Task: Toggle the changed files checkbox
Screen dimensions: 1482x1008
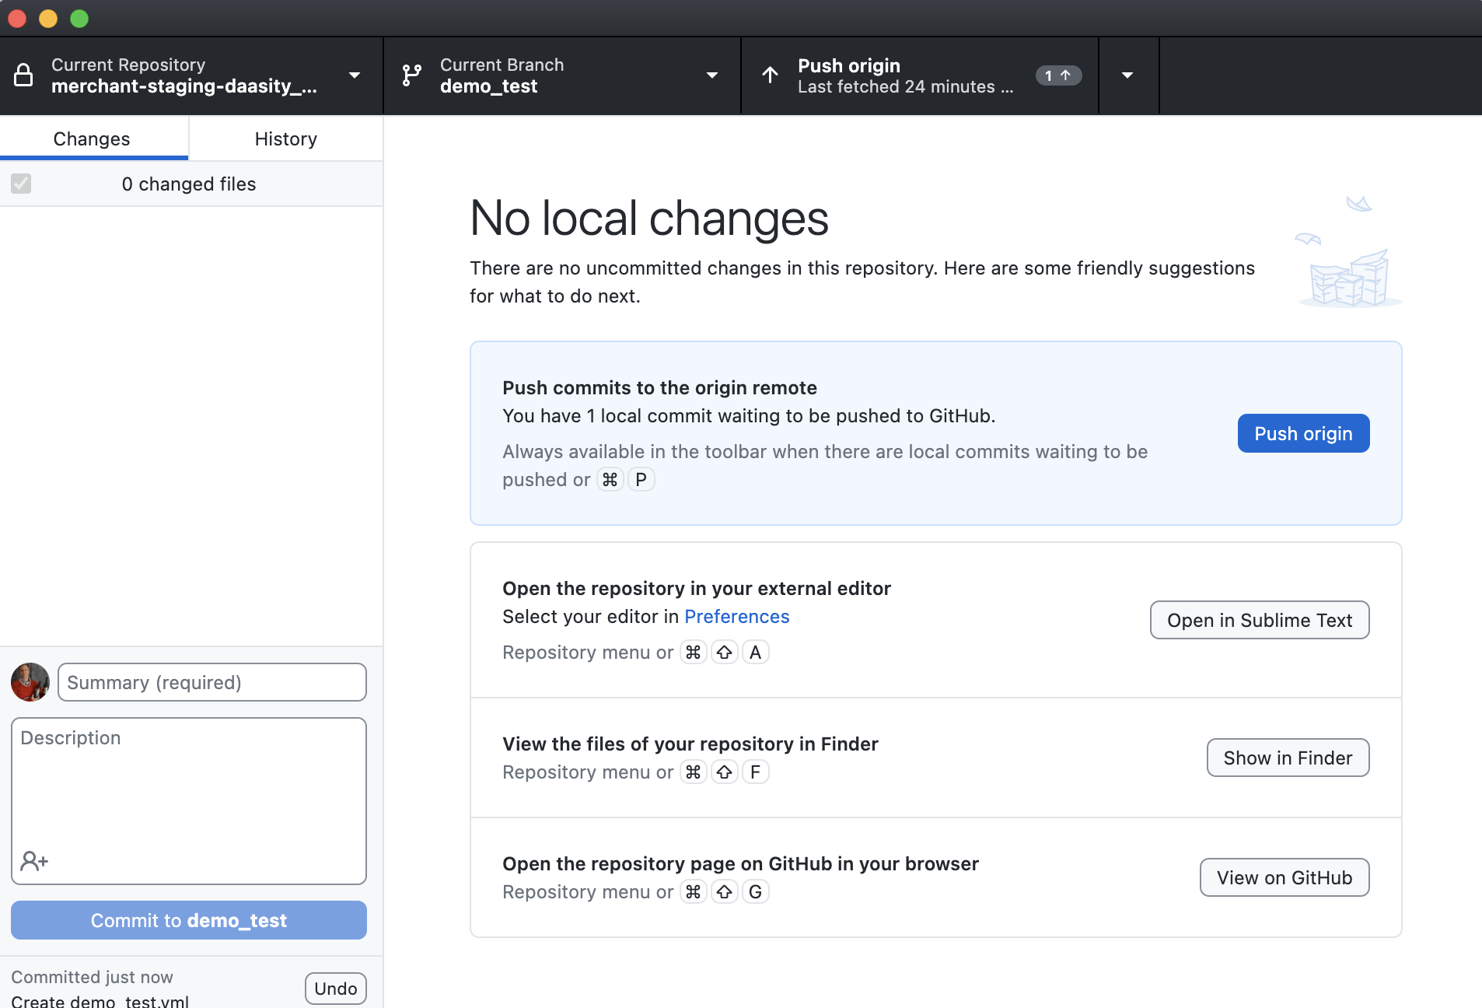Action: 21,184
